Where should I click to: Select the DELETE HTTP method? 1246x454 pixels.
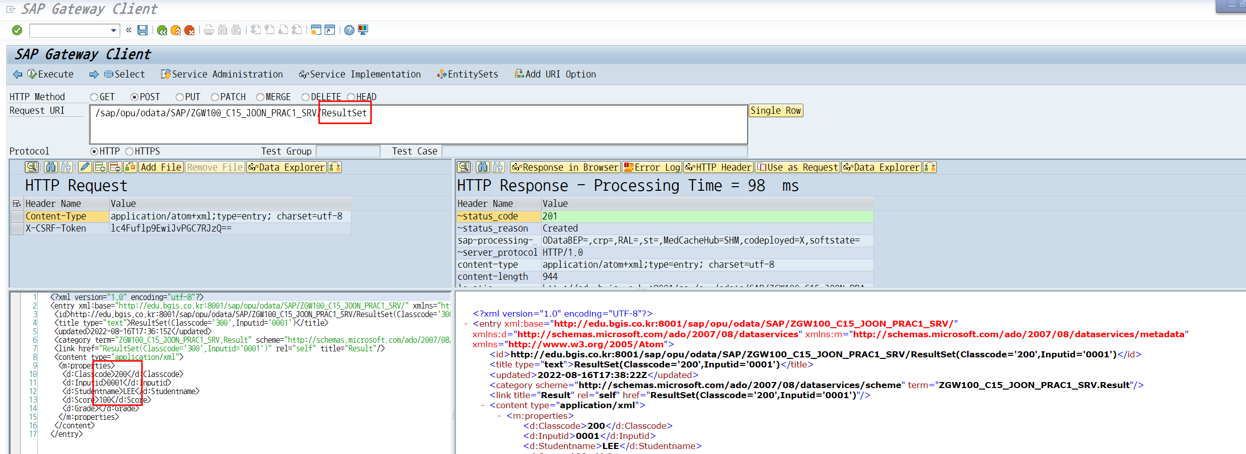pos(306,97)
